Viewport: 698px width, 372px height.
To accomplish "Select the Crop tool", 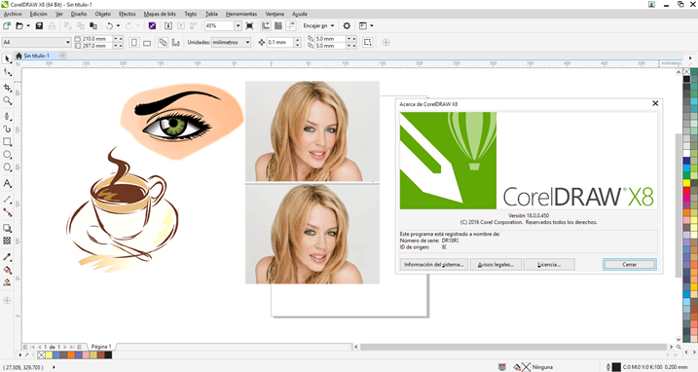I will point(7,88).
